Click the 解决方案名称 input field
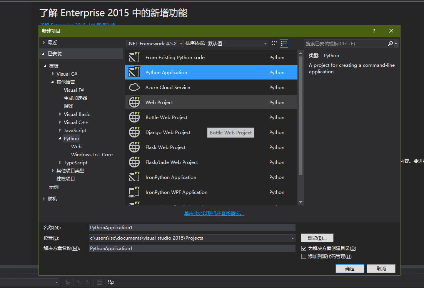Screen dimensions: 424x288 click(x=192, y=248)
